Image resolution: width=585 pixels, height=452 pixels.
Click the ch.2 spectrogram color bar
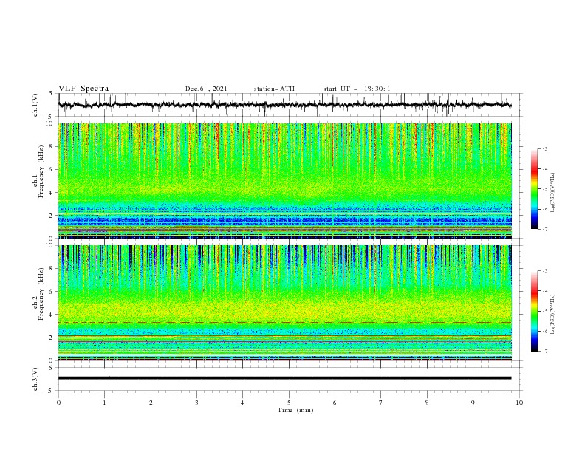(x=534, y=311)
